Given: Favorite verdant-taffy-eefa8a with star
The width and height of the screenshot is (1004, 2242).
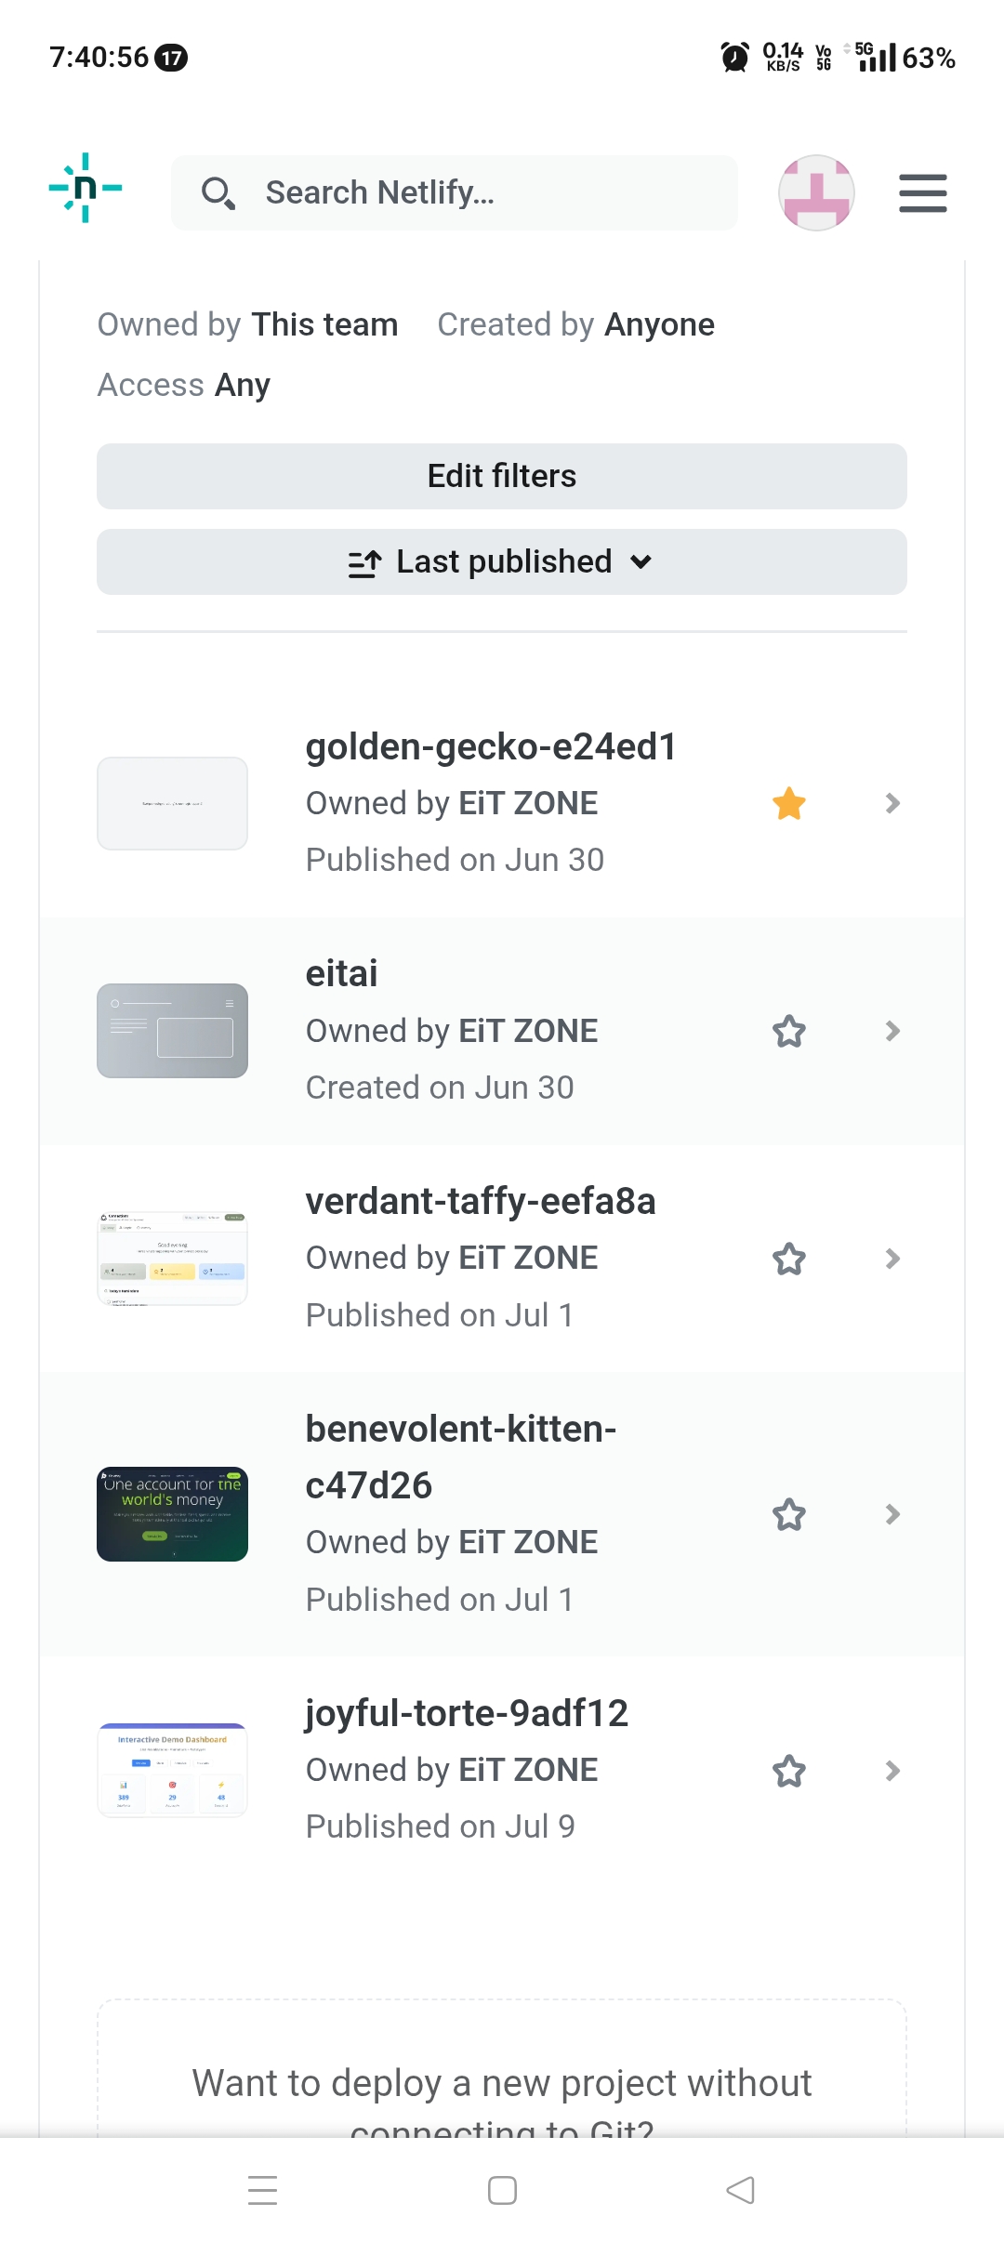Looking at the screenshot, I should (789, 1259).
